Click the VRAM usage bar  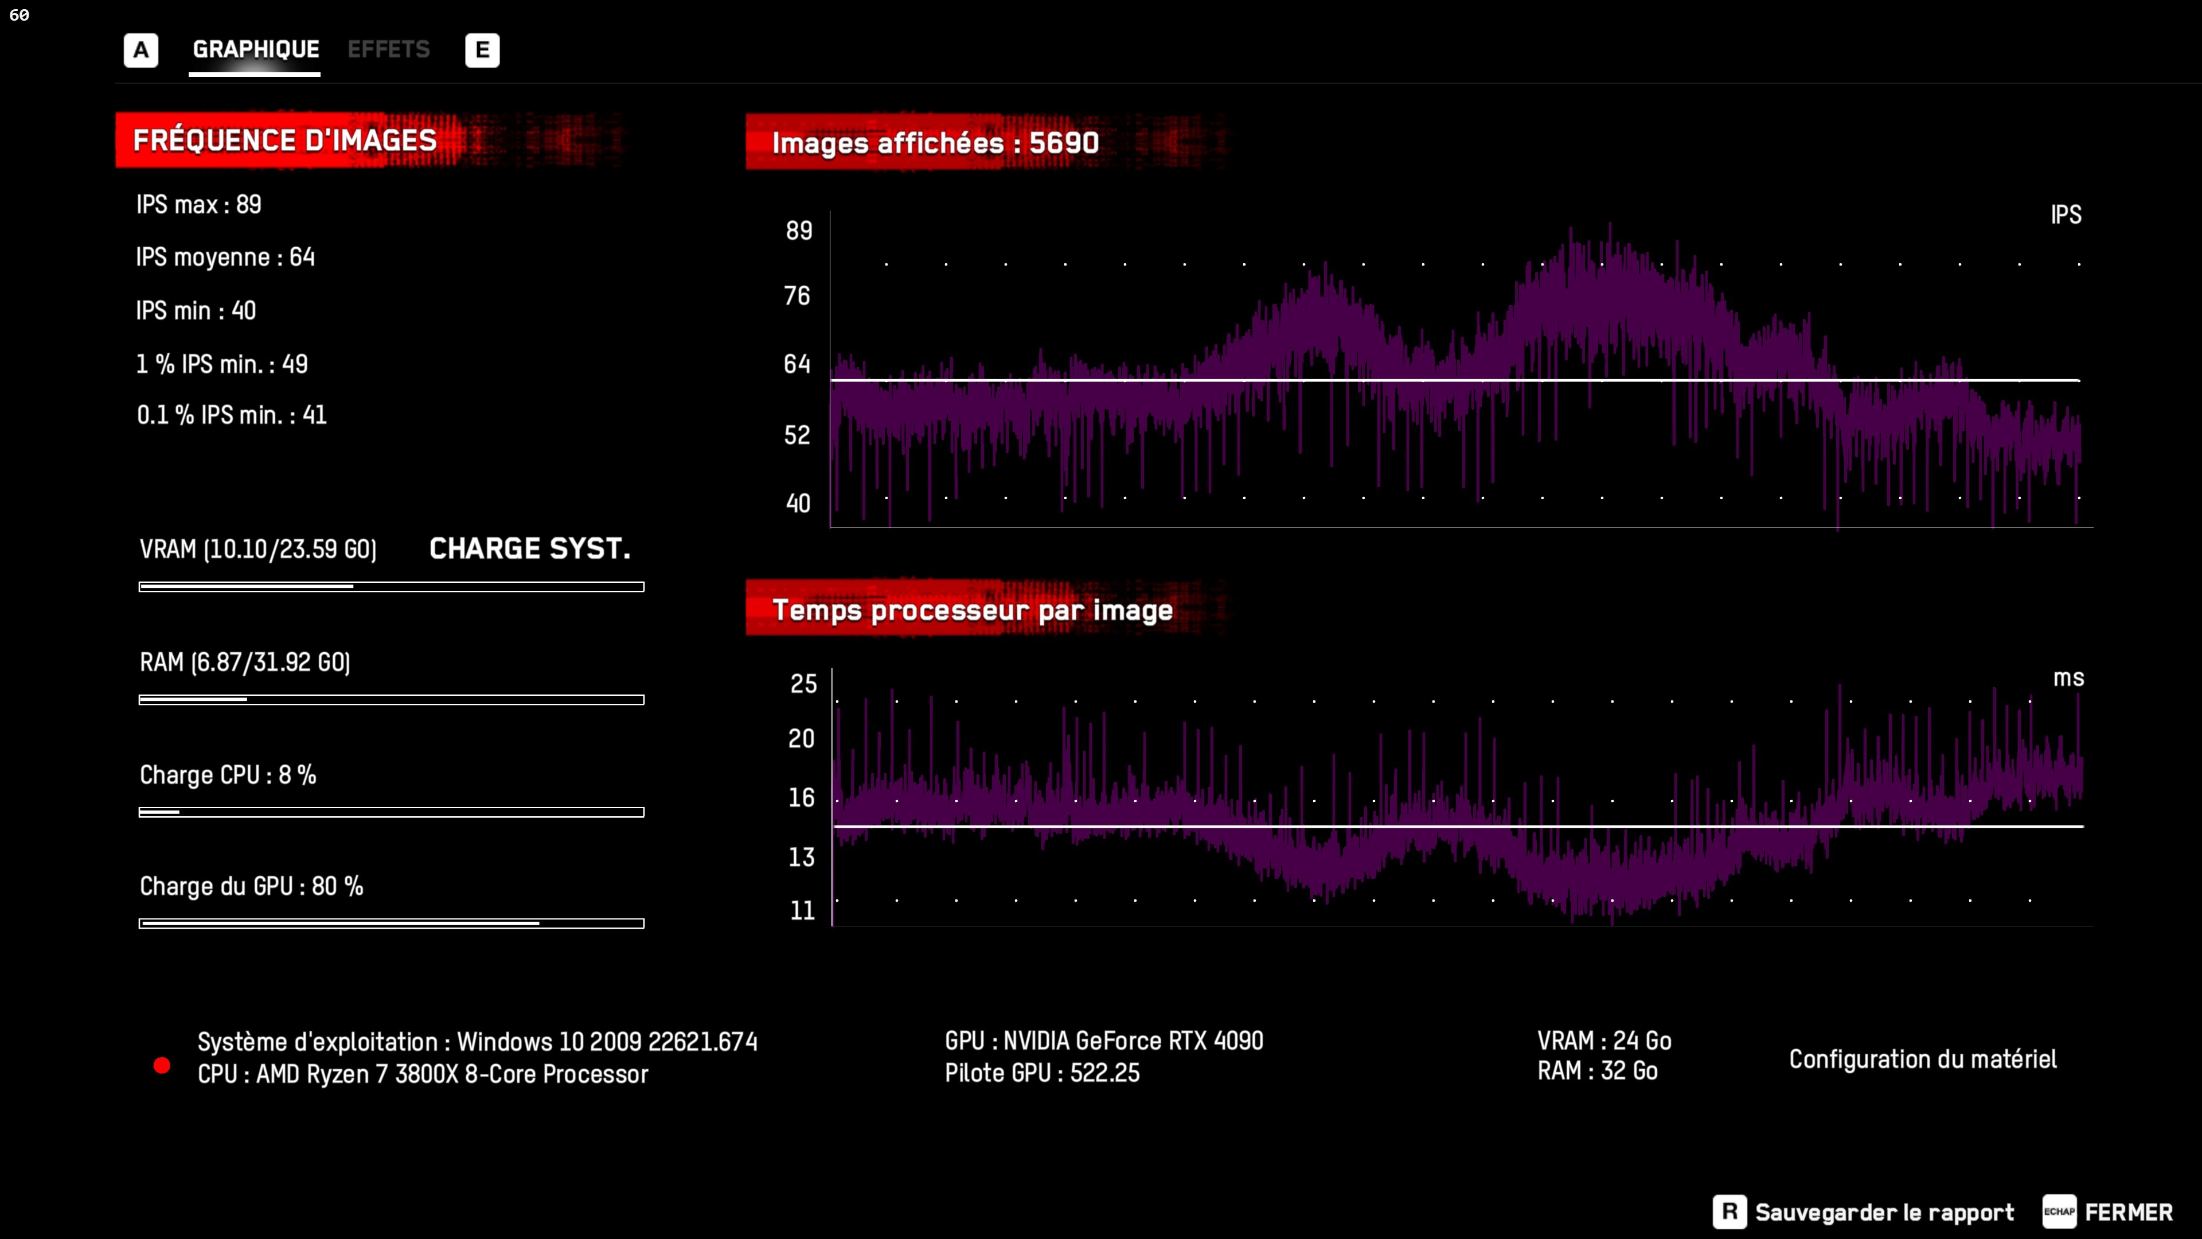pos(392,587)
